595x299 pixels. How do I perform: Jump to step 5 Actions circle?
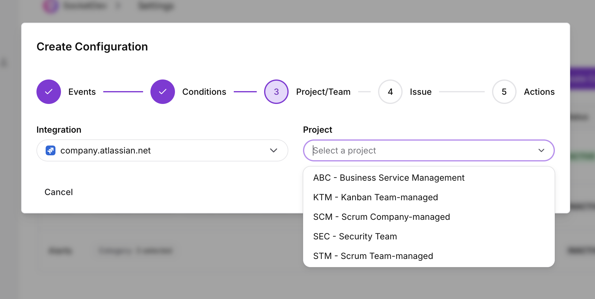pyautogui.click(x=504, y=92)
